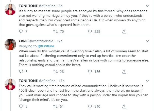Open the chevron menu on the last tweet
Viewport: 154px width, 111px height.
pyautogui.click(x=148, y=81)
